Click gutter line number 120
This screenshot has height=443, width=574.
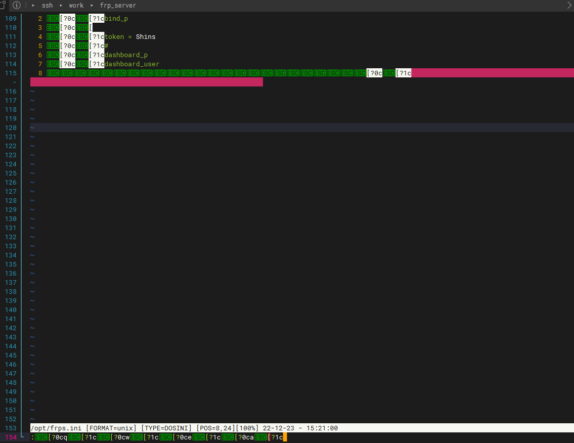pyautogui.click(x=11, y=128)
